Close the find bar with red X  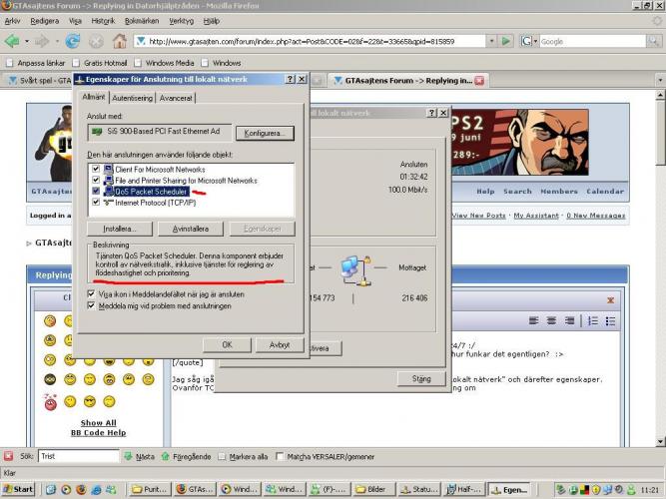pyautogui.click(x=9, y=456)
